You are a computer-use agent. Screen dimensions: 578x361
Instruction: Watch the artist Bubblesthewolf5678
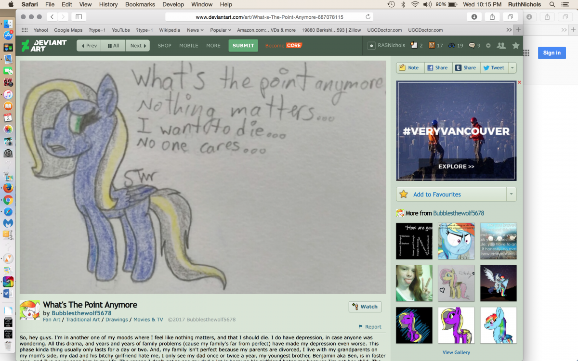point(365,307)
